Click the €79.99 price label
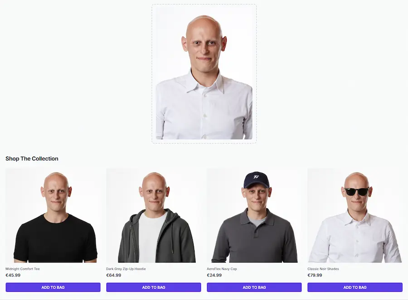408x300 pixels. [315, 275]
